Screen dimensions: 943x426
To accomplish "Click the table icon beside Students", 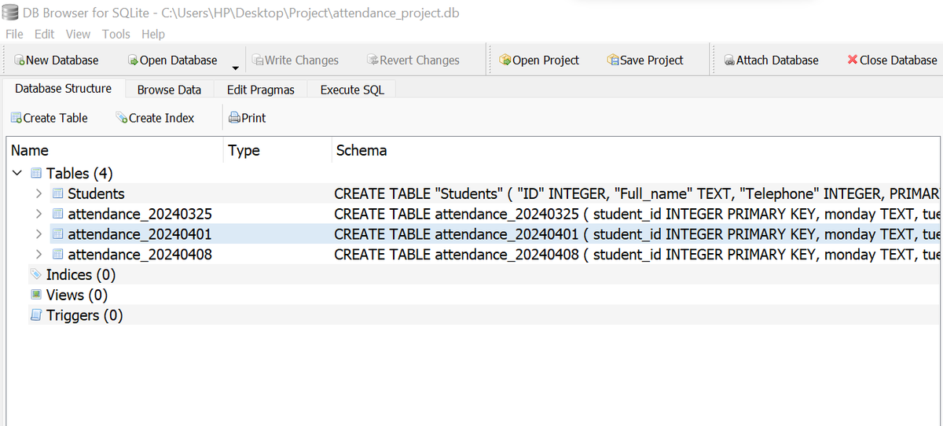I will click(57, 193).
